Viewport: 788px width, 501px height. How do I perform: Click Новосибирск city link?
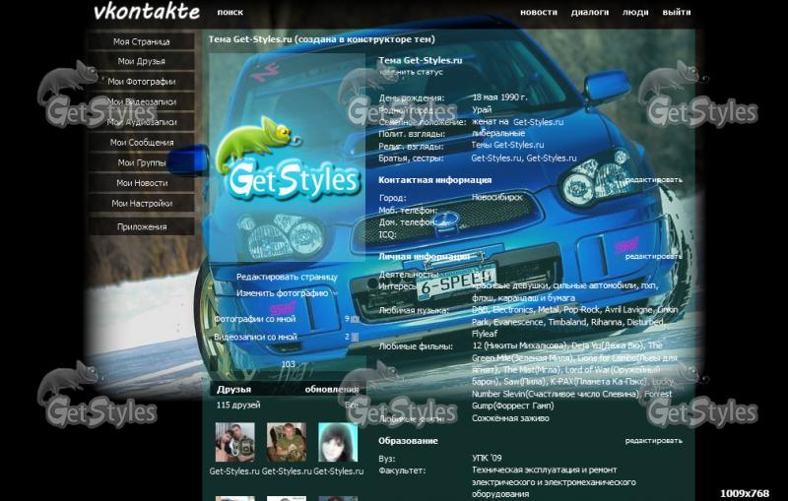(x=496, y=198)
